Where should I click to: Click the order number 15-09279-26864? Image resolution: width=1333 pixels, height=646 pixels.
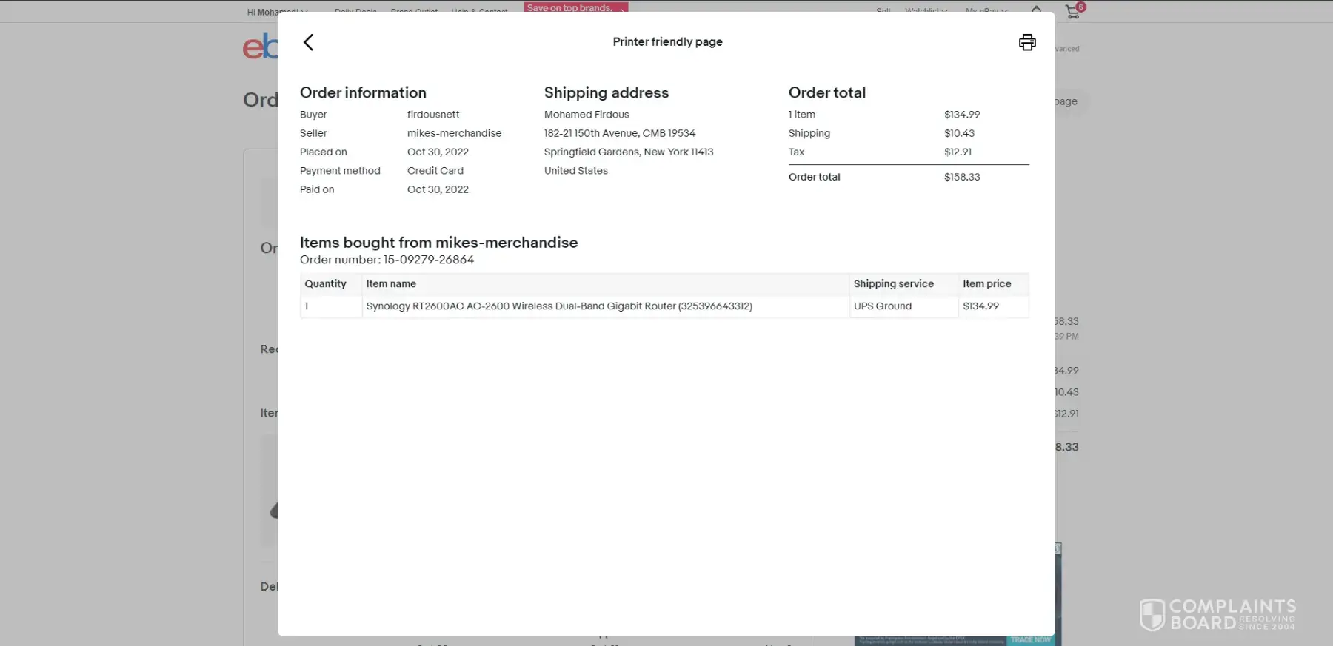pos(428,260)
